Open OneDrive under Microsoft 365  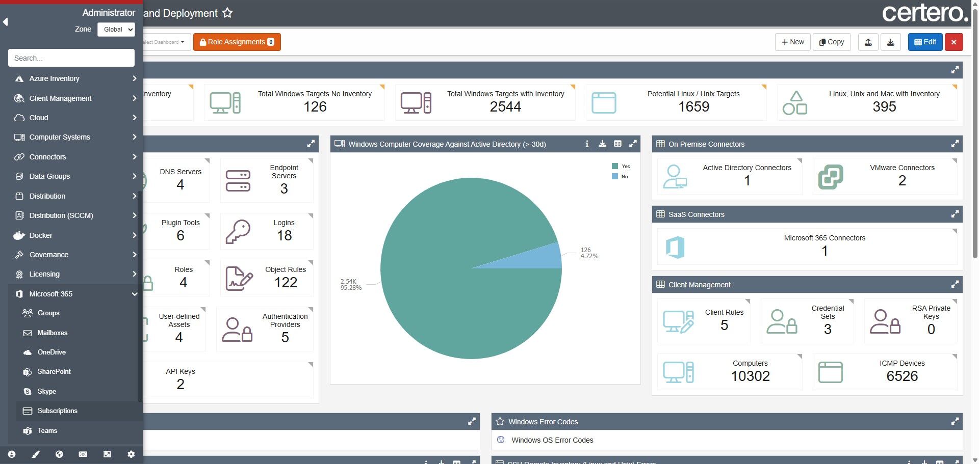[79, 352]
